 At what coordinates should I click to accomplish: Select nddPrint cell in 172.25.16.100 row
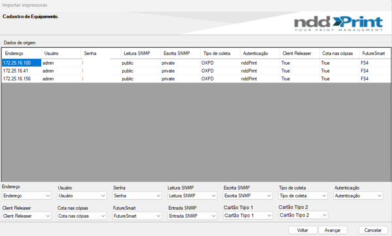pyautogui.click(x=260, y=63)
